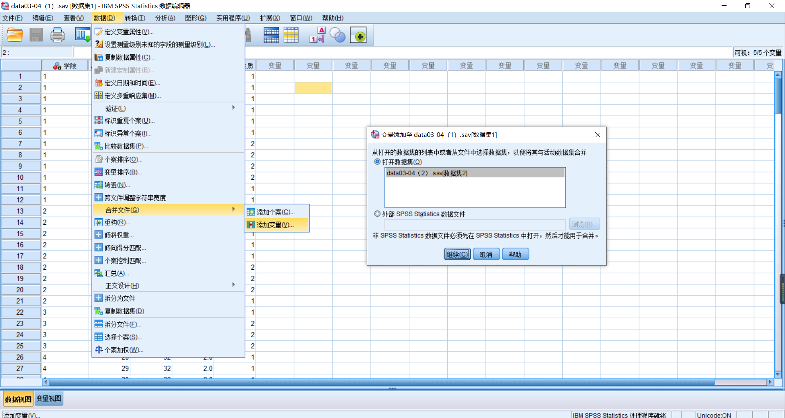Open the 转换(T) menu
The width and height of the screenshot is (785, 418).
(x=135, y=18)
